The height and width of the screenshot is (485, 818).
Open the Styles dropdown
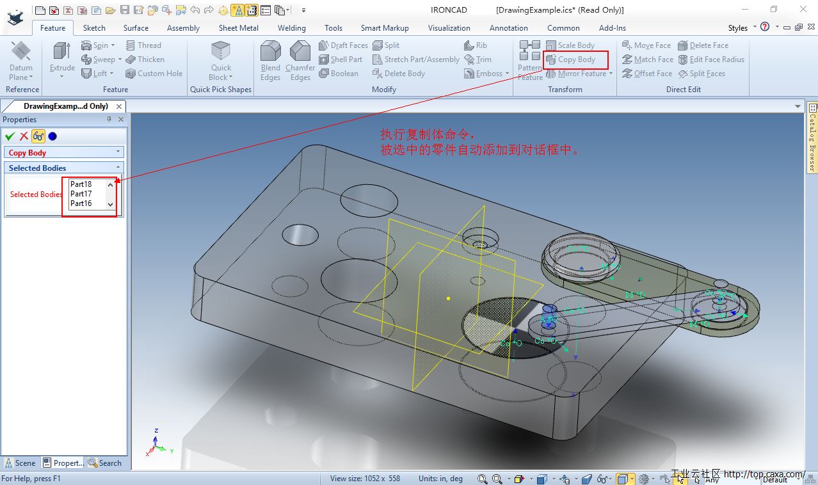click(742, 28)
